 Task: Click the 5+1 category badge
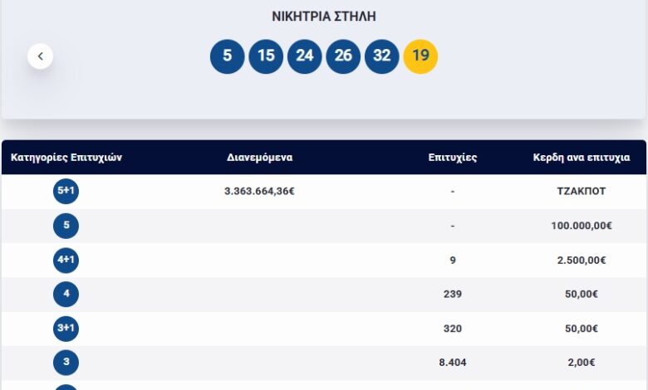[x=66, y=192]
